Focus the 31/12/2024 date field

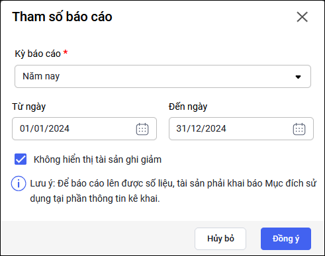coord(241,129)
